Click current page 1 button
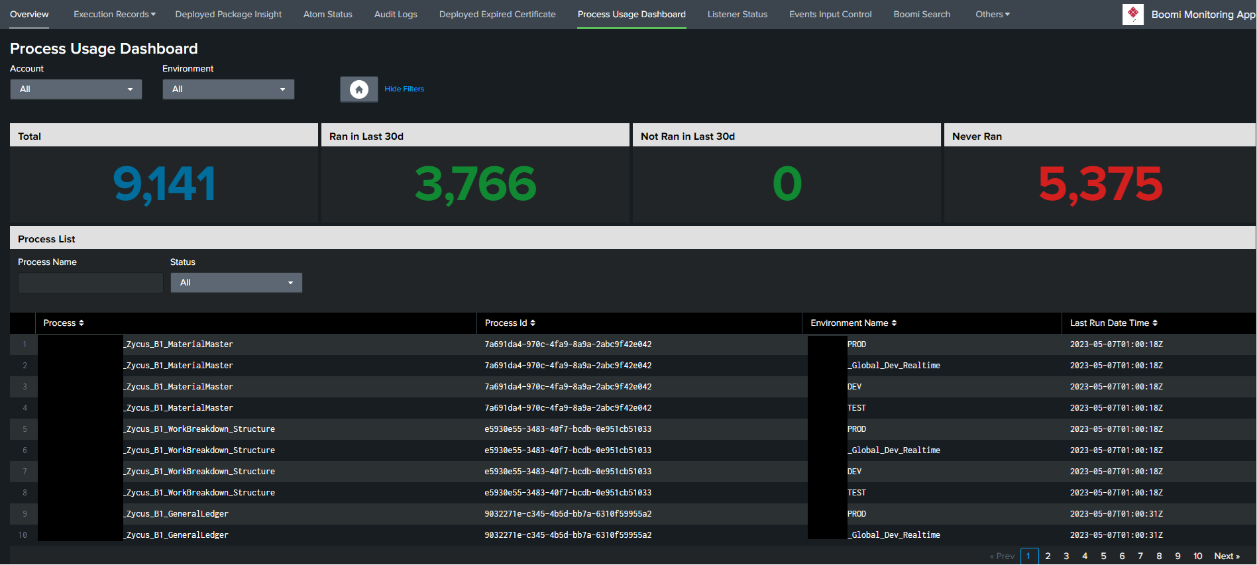The height and width of the screenshot is (565, 1257). pyautogui.click(x=1029, y=556)
